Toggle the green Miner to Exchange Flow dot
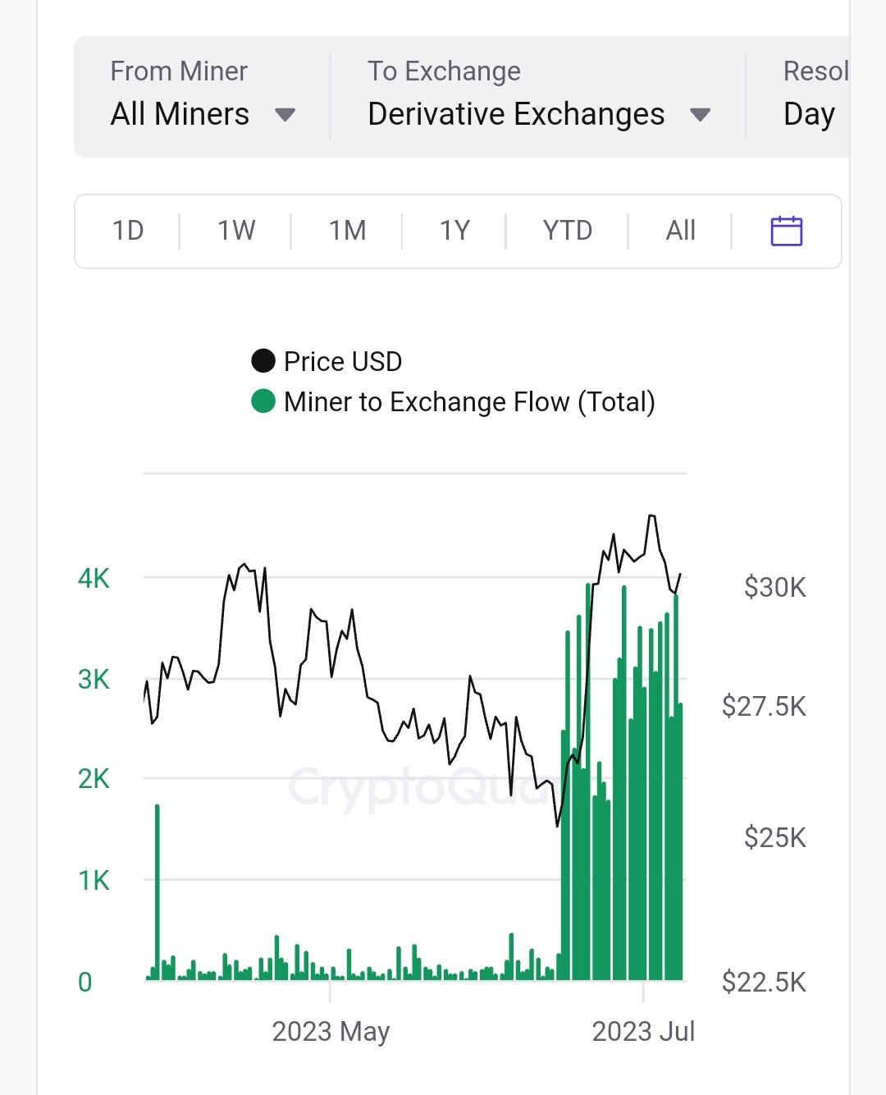886x1095 pixels. click(x=263, y=401)
